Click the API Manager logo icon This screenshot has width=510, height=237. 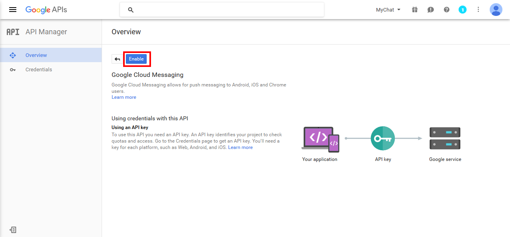[x=12, y=31]
